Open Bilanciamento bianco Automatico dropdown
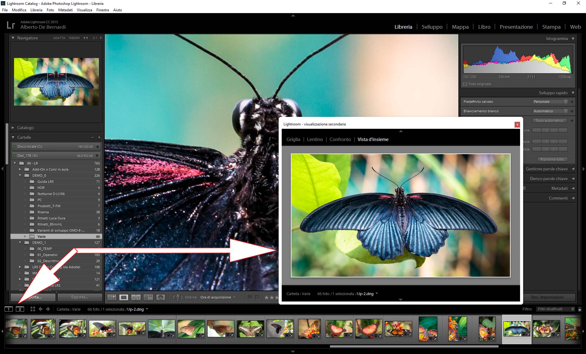The height and width of the screenshot is (354, 586). click(550, 111)
